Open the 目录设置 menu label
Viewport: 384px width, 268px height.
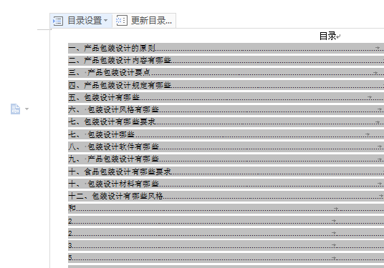coord(85,21)
